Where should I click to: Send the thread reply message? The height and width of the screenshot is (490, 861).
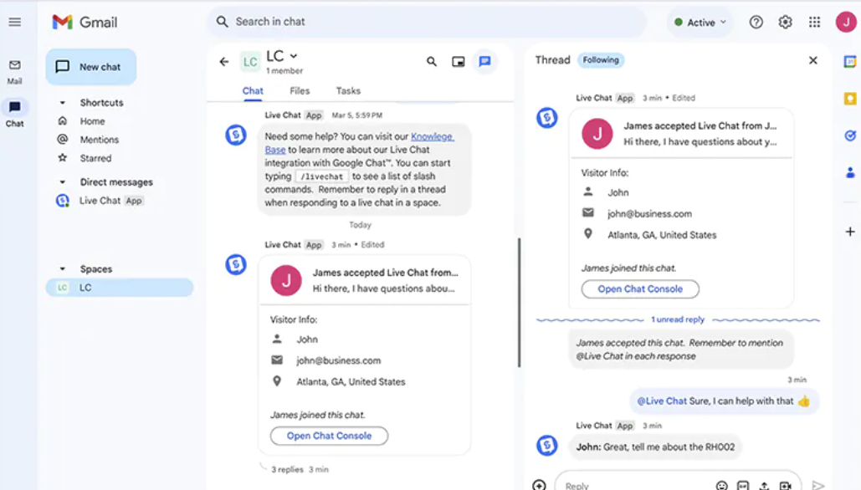click(x=820, y=484)
